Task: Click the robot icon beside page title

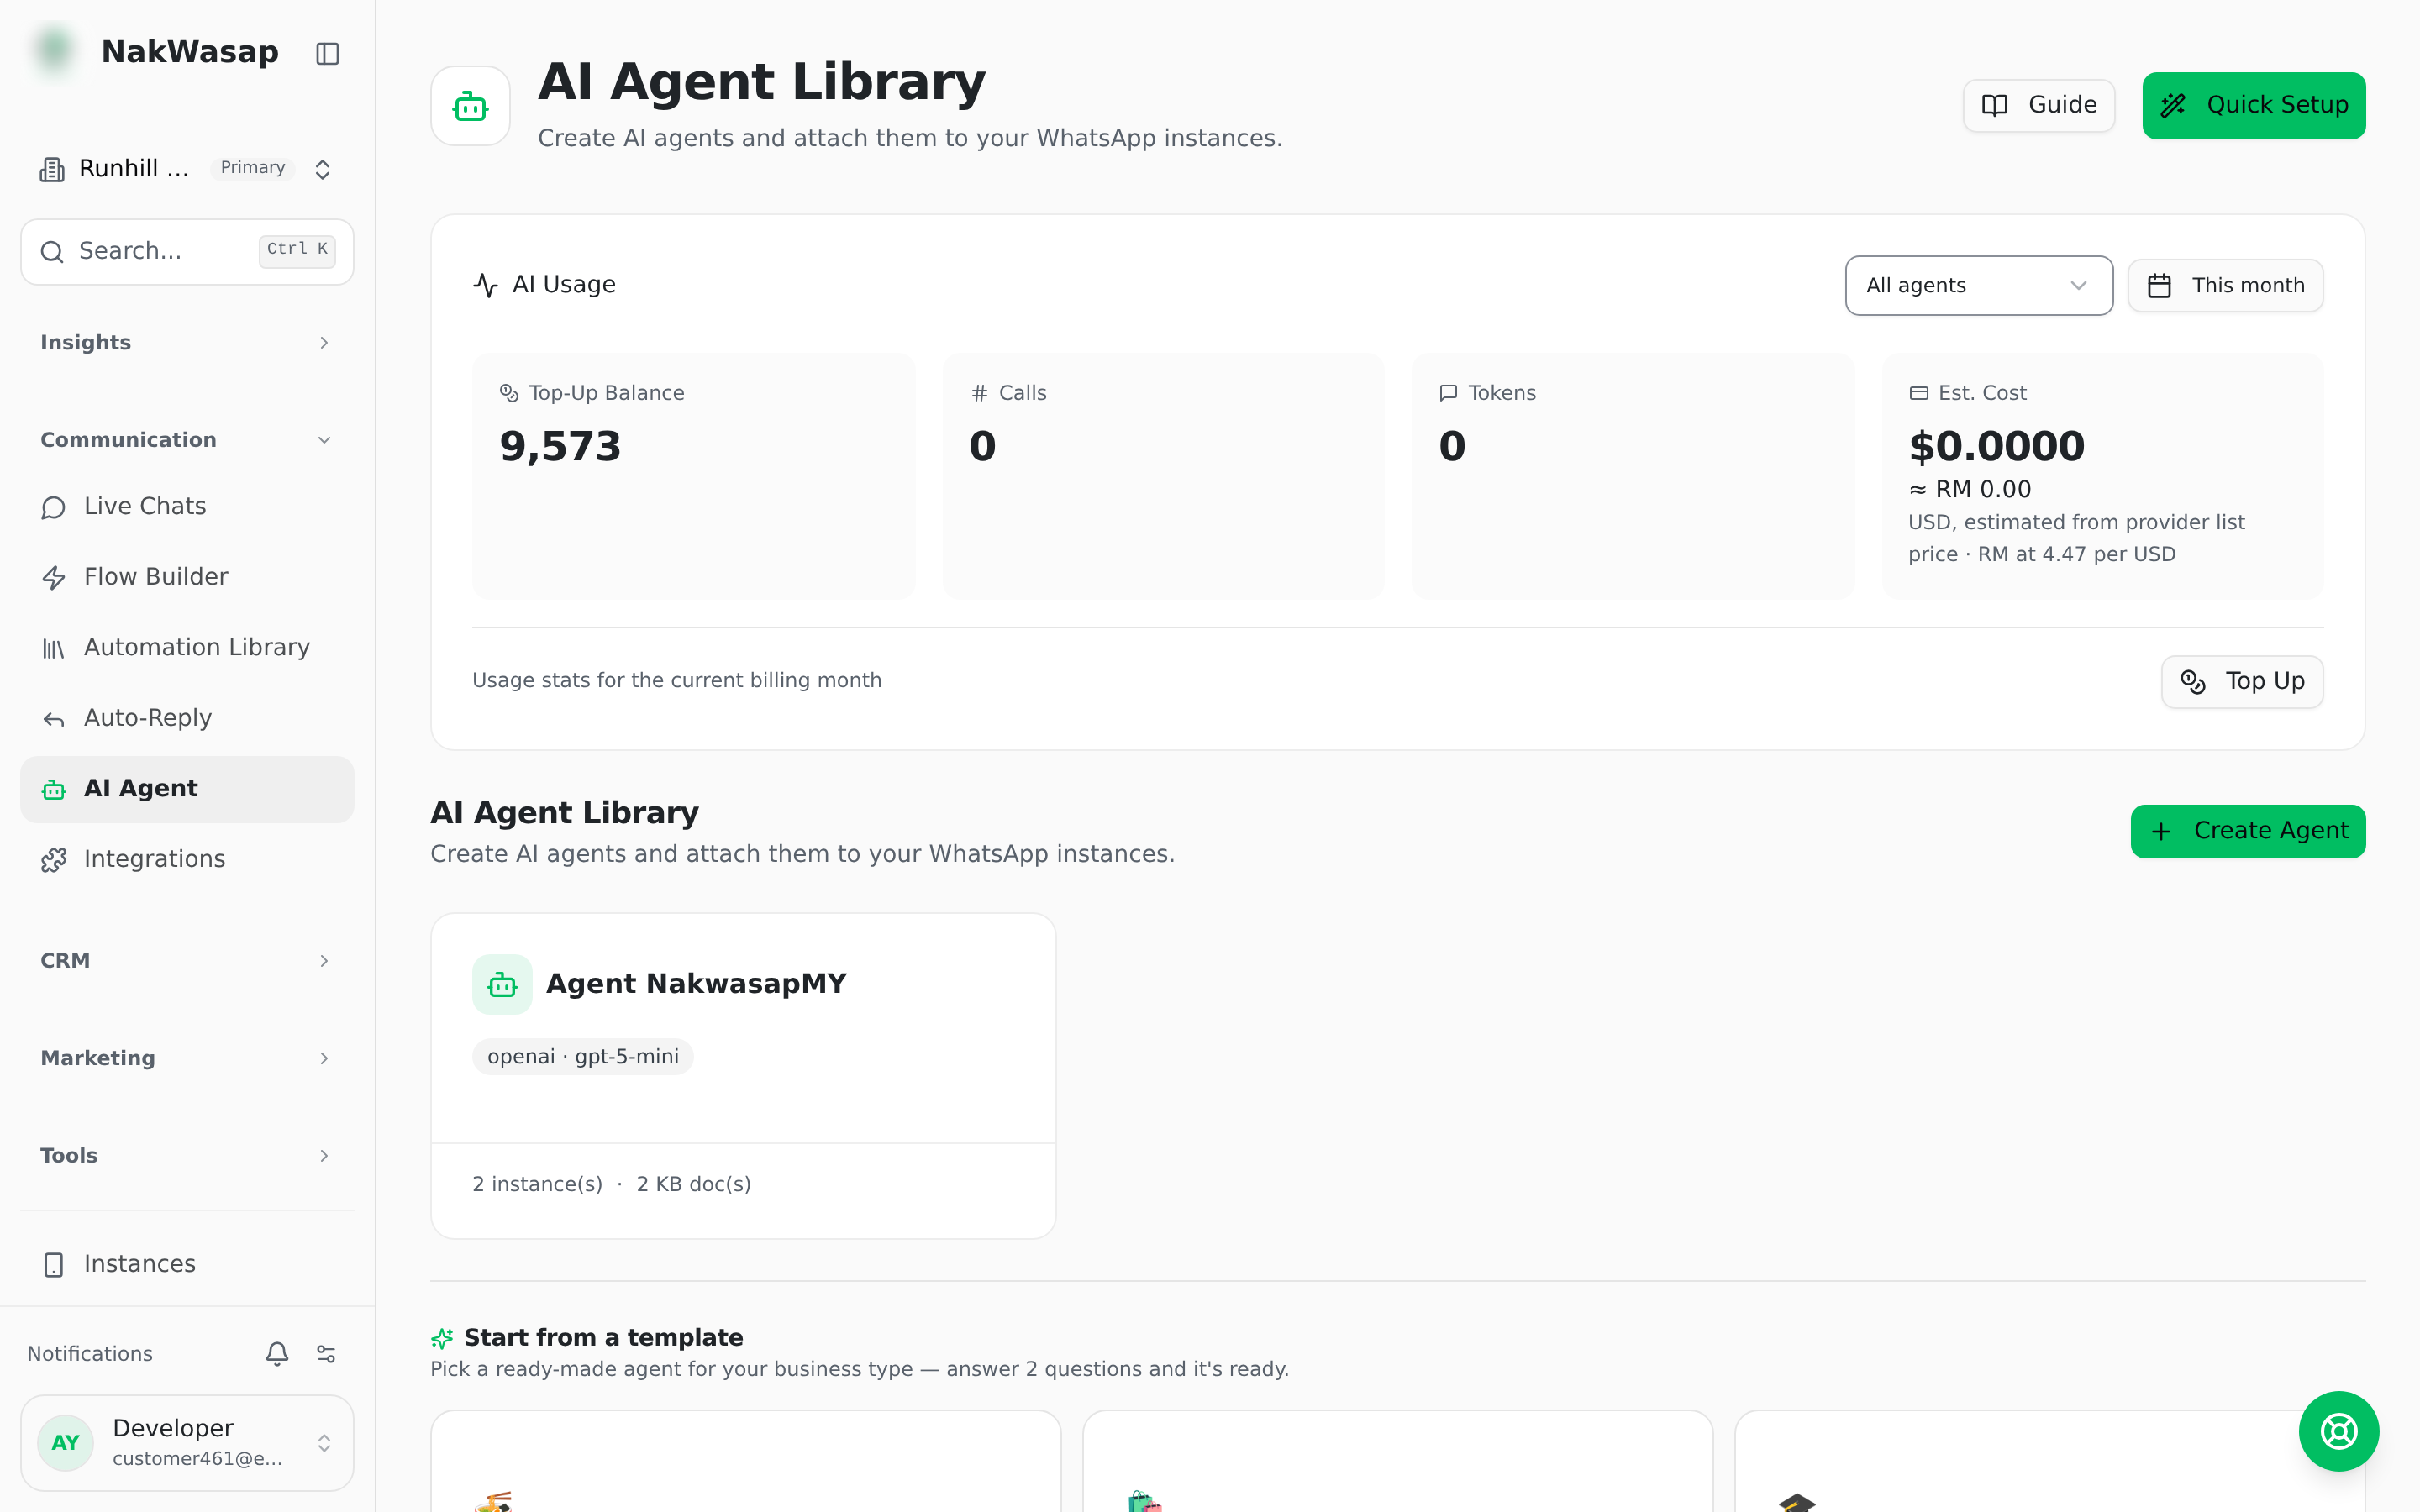Action: coord(470,106)
